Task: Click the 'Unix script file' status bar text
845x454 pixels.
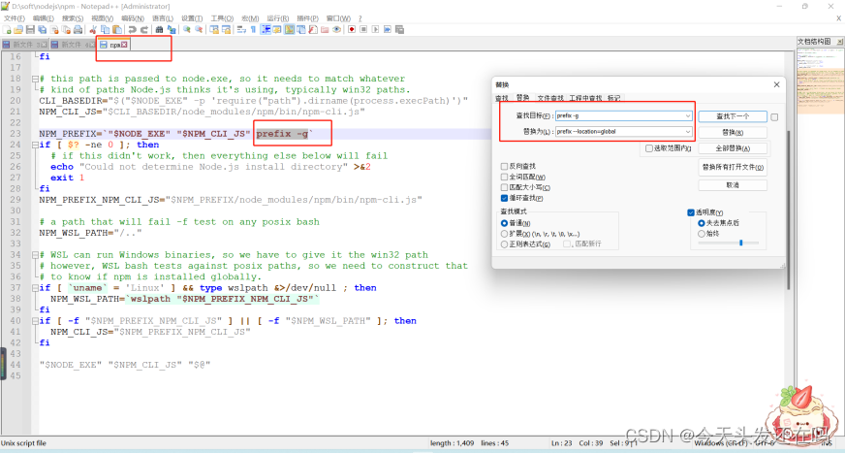Action: 23,443
